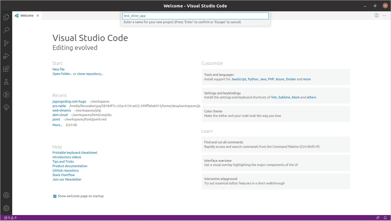Open recent jagongoding.com-hugo workspace
This screenshot has width=391, height=221.
pyautogui.click(x=69, y=101)
